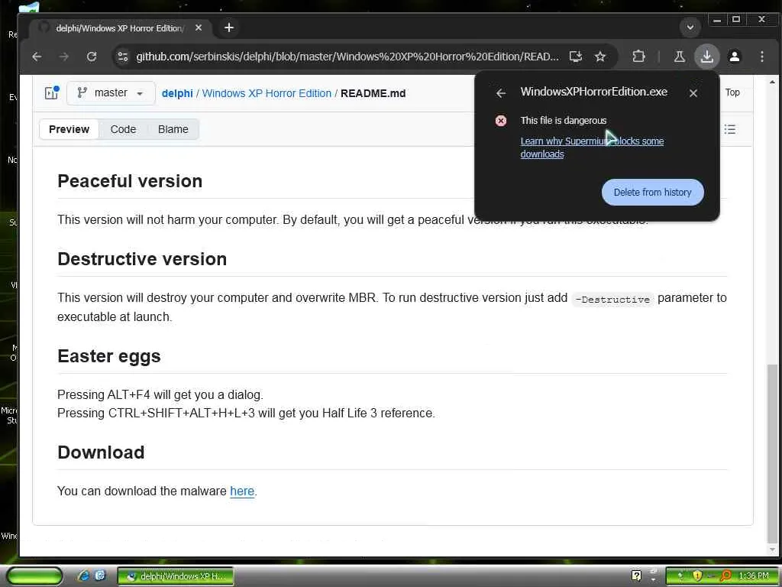
Task: Click the Download heading
Action: [101, 452]
